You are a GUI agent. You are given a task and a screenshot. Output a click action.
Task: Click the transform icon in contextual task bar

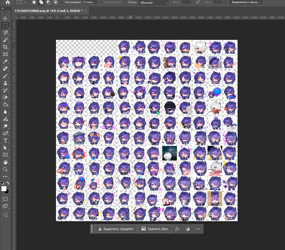[x=177, y=229]
